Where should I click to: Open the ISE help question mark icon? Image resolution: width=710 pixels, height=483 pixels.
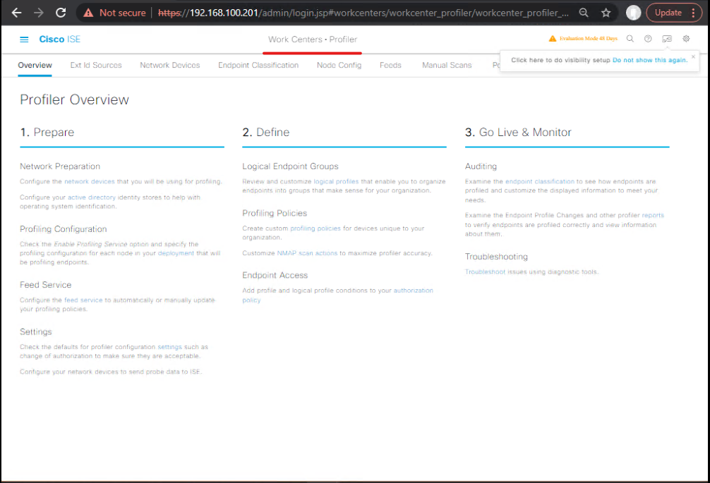648,39
